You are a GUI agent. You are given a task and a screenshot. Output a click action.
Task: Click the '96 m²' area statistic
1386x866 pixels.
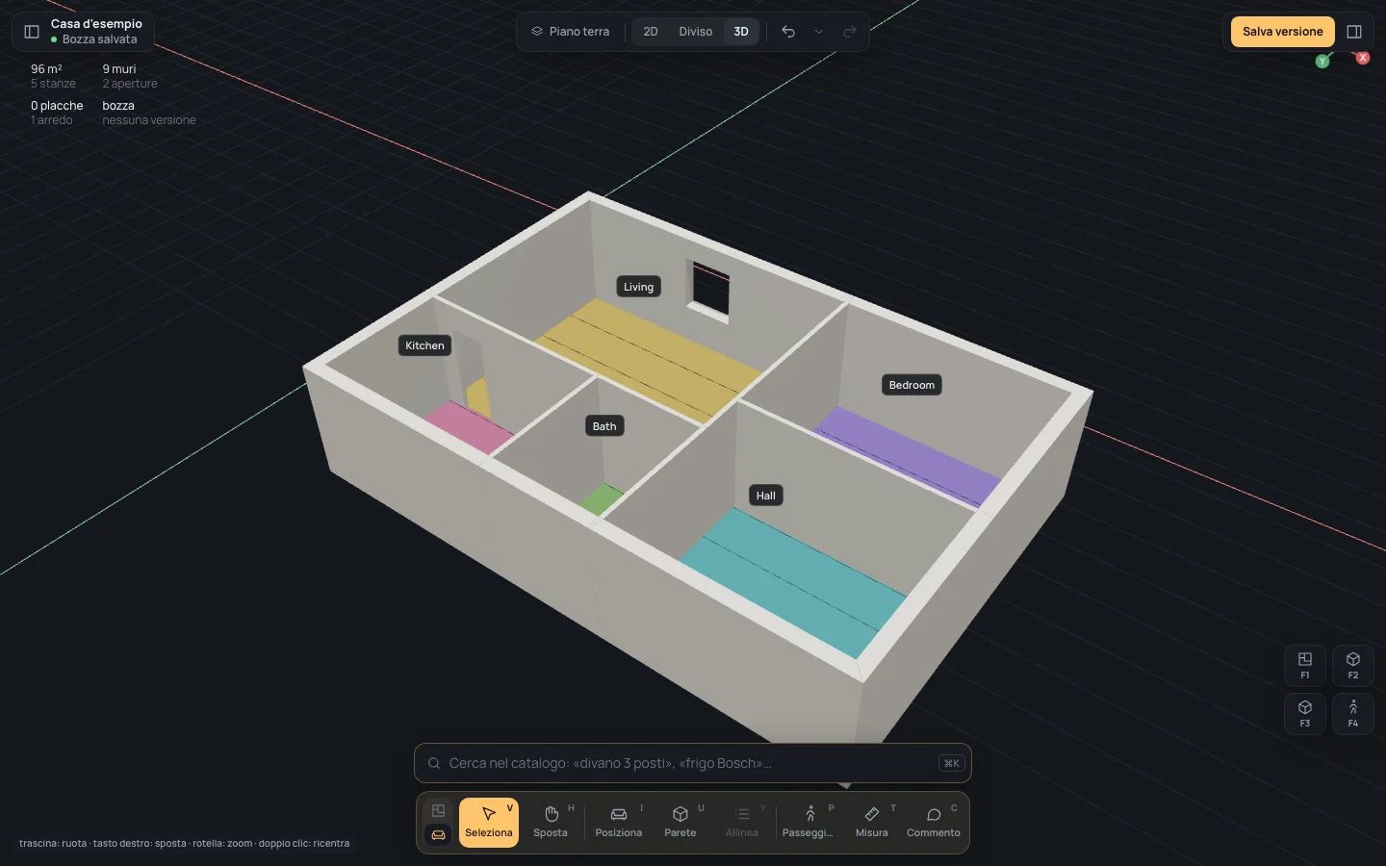click(x=46, y=69)
